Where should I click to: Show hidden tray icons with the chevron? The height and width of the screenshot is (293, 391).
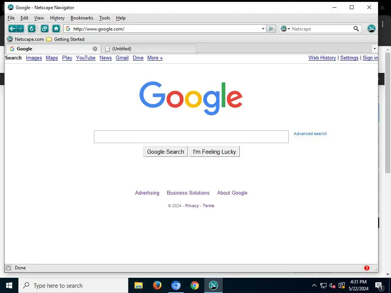tap(314, 285)
